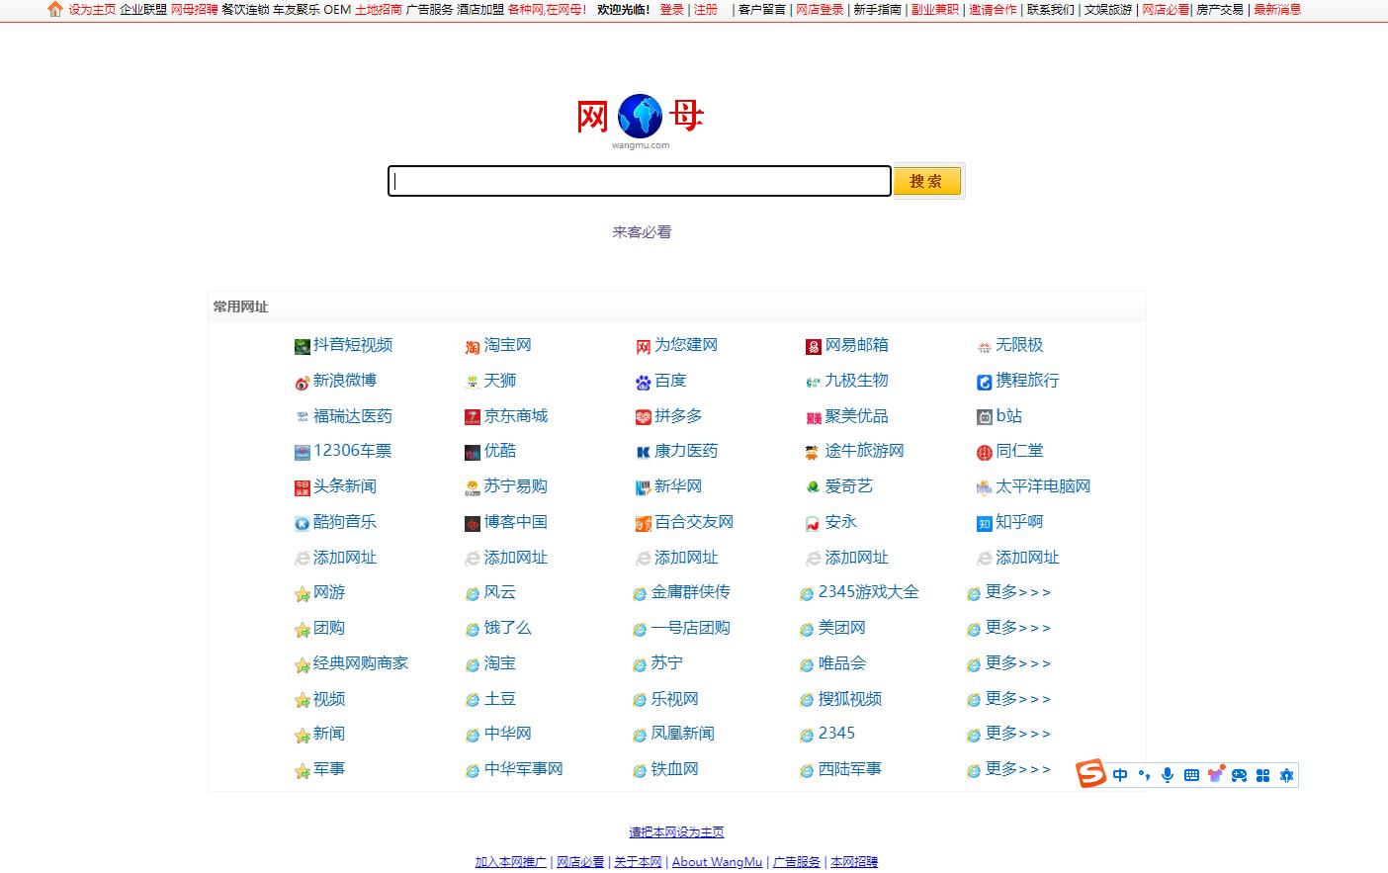
Task: Open the 金庸群侠传 link
Action: 691,592
